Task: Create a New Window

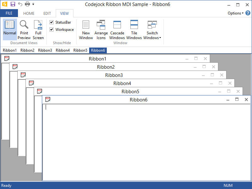Action: click(86, 29)
